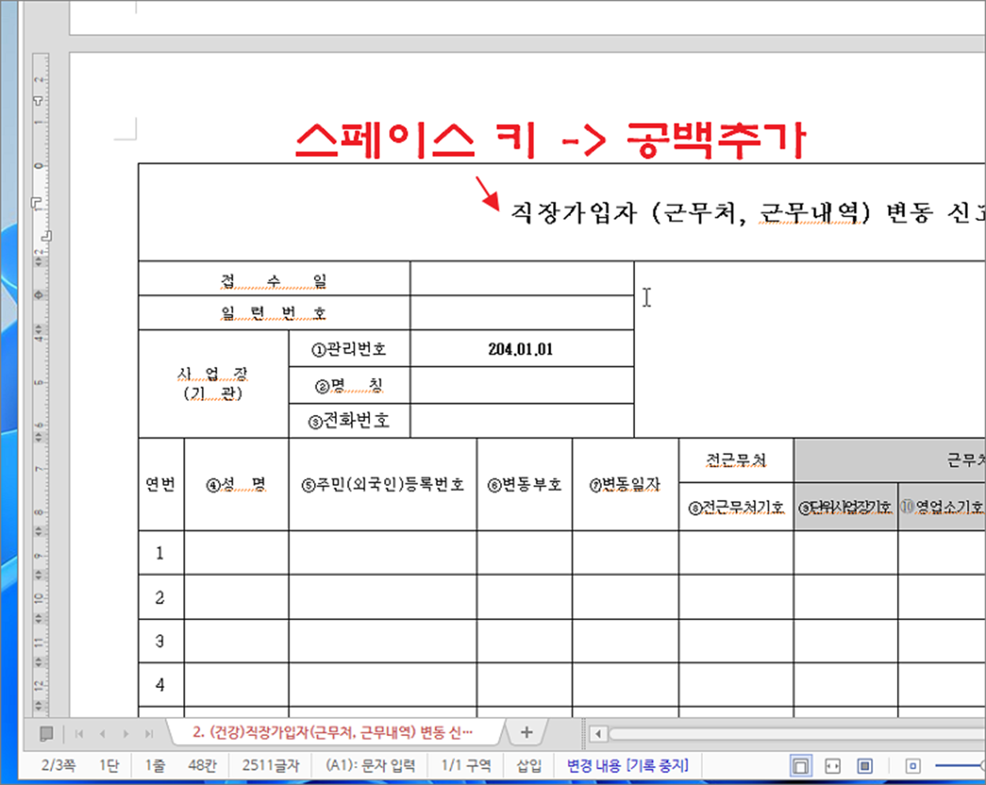This screenshot has height=785, width=986.
Task: Go to the next tab with the right arrow
Action: [125, 734]
